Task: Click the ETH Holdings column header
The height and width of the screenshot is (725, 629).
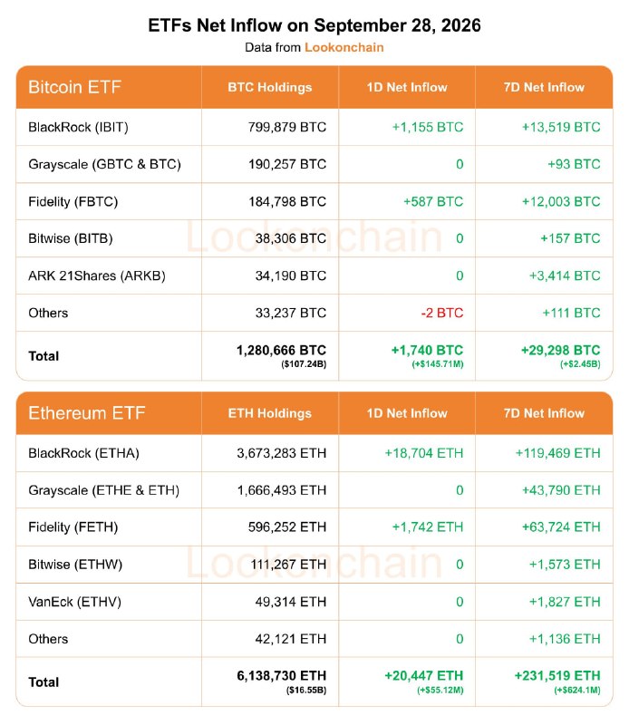Action: (x=270, y=413)
